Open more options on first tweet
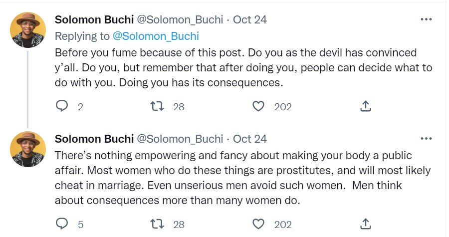Image resolution: width=449 pixels, height=237 pixels. pyautogui.click(x=426, y=19)
